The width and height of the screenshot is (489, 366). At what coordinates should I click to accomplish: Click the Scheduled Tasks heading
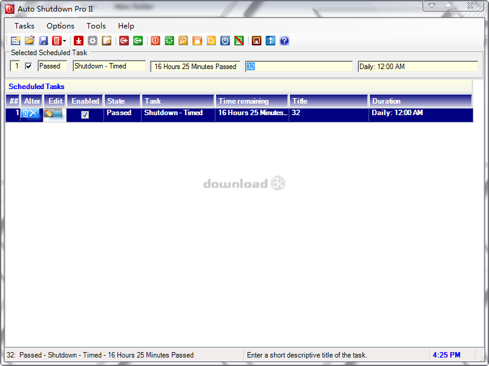coord(36,87)
